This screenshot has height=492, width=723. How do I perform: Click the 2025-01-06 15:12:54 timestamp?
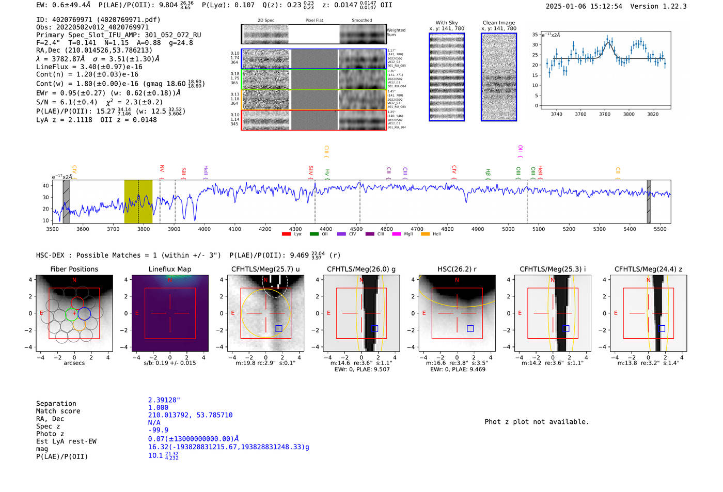[584, 6]
